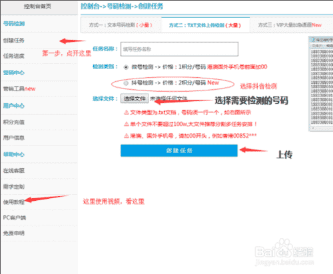The image size is (333, 274).
Task: Click the 选择文件 button
Action: pyautogui.click(x=135, y=98)
